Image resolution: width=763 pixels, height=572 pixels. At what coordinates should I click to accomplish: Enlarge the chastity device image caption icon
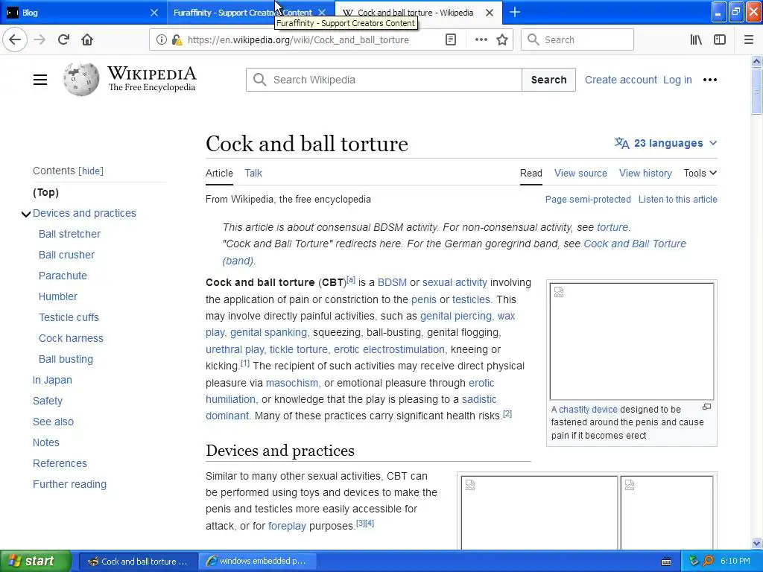pos(706,407)
